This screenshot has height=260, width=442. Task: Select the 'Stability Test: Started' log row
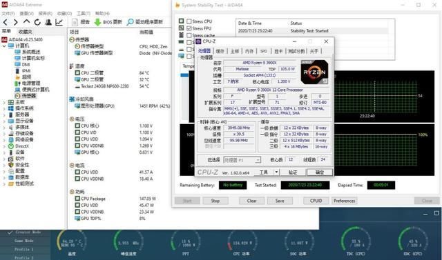(312, 30)
